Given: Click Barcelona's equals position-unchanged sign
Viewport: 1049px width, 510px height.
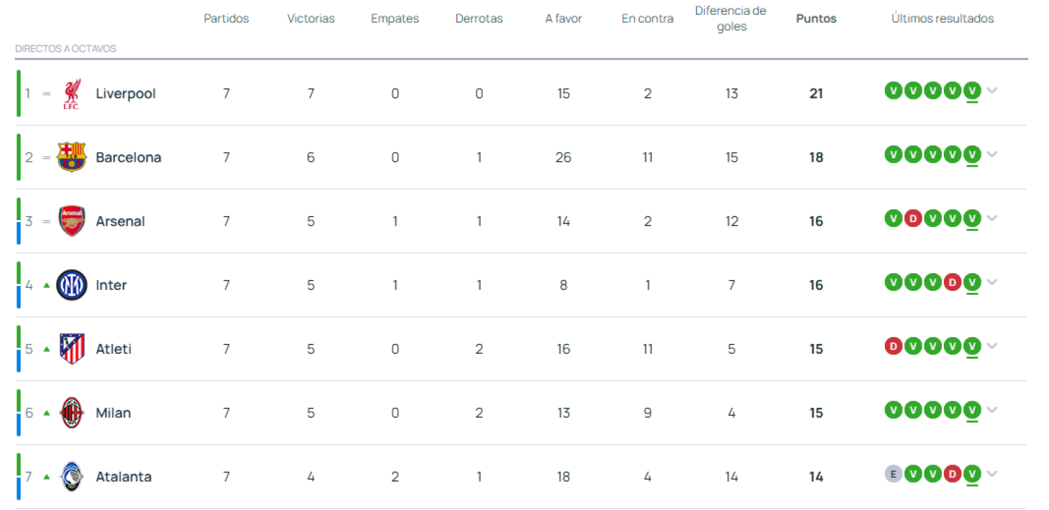Looking at the screenshot, I should 47,157.
